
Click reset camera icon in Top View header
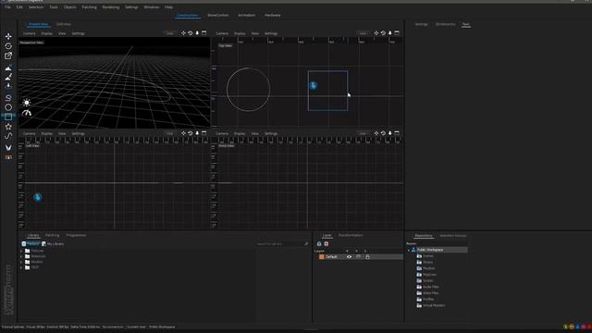click(x=383, y=33)
